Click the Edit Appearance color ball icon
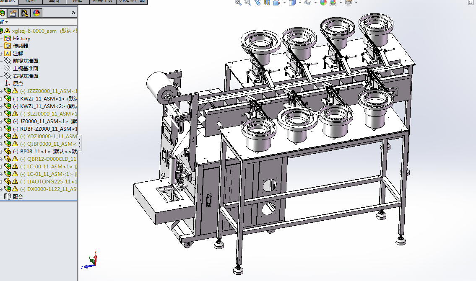Viewport: 476px width, 281px height. click(323, 3)
